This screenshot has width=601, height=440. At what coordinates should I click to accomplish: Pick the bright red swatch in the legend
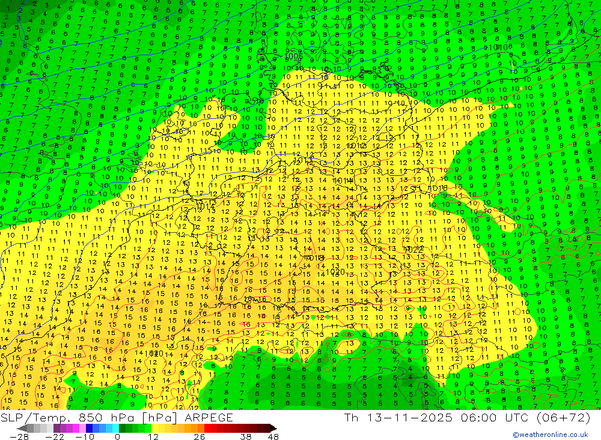207,428
